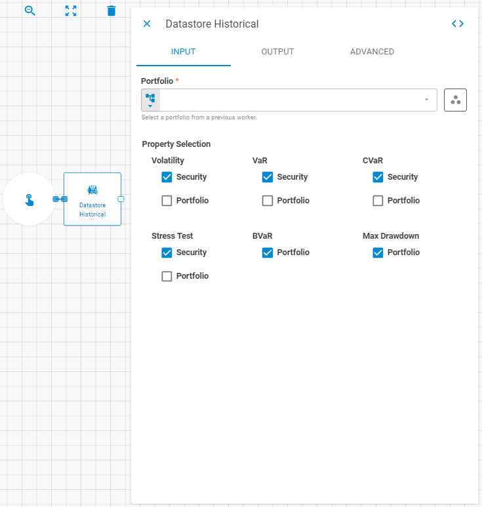Switch to the ADVANCED tab

[x=372, y=52]
